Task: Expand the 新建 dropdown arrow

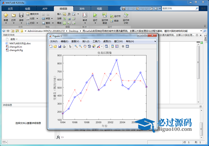Action: [6, 23]
